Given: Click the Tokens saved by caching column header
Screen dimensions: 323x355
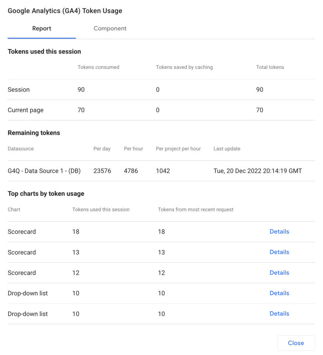Looking at the screenshot, I should coord(184,67).
